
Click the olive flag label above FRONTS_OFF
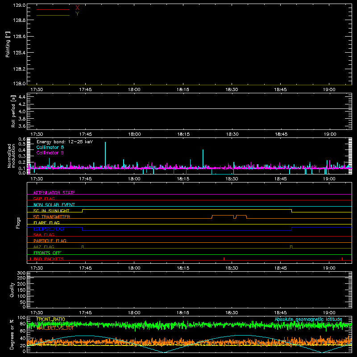coord(44,247)
